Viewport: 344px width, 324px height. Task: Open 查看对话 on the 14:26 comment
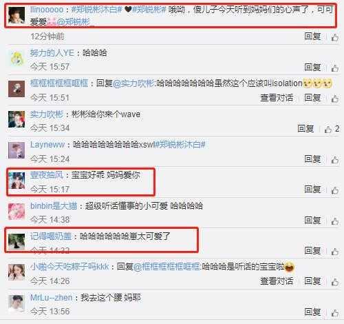click(277, 281)
